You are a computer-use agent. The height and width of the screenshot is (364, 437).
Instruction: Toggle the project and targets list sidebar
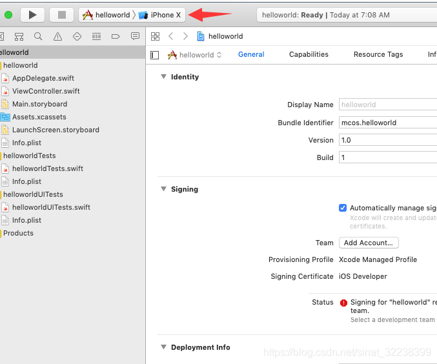click(155, 55)
